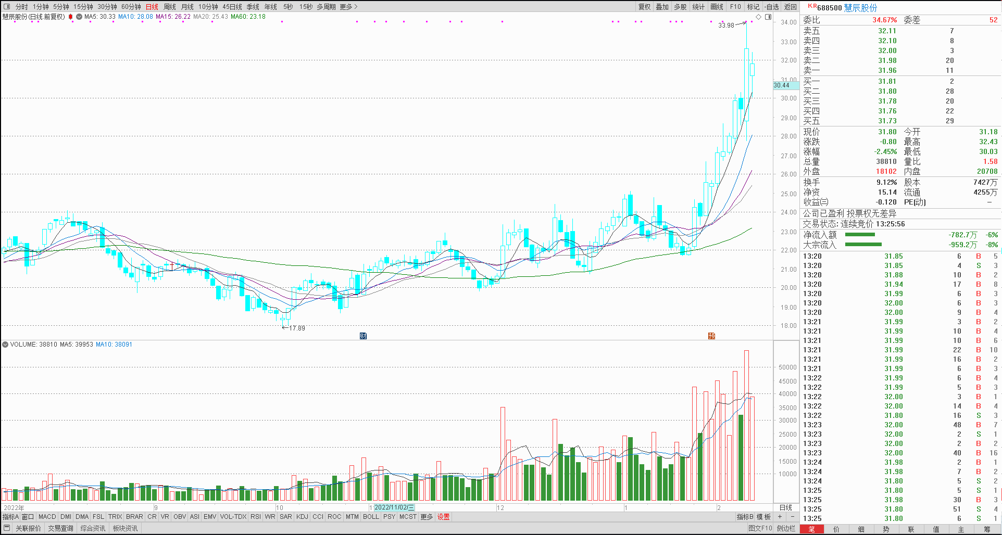Select the 价 price distribution tab
The width and height of the screenshot is (1002, 535).
[x=836, y=529]
